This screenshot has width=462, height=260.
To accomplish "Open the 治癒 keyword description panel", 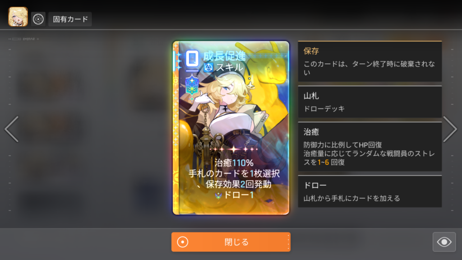I will [x=370, y=147].
